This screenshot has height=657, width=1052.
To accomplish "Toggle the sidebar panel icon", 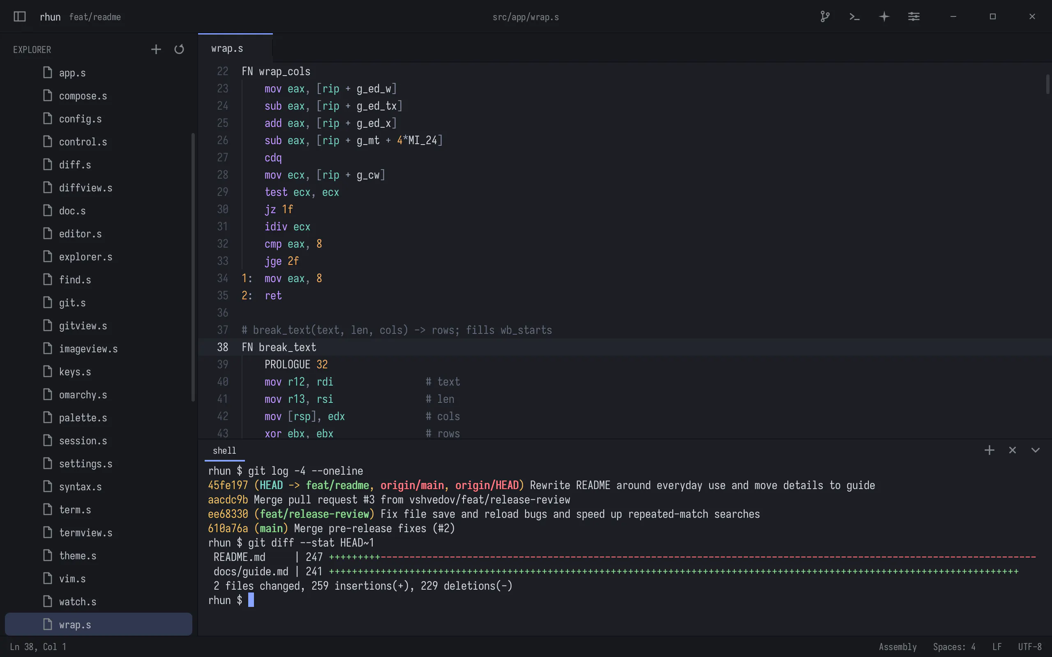I will 20,16.
